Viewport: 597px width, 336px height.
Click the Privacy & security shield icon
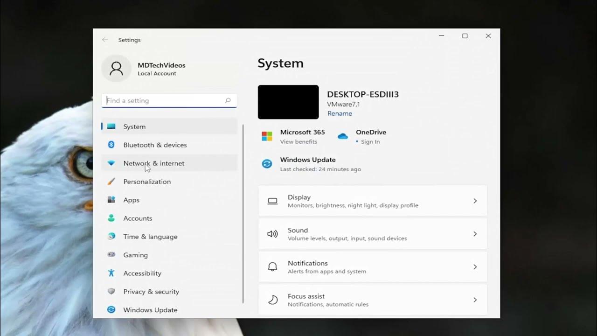(x=111, y=291)
